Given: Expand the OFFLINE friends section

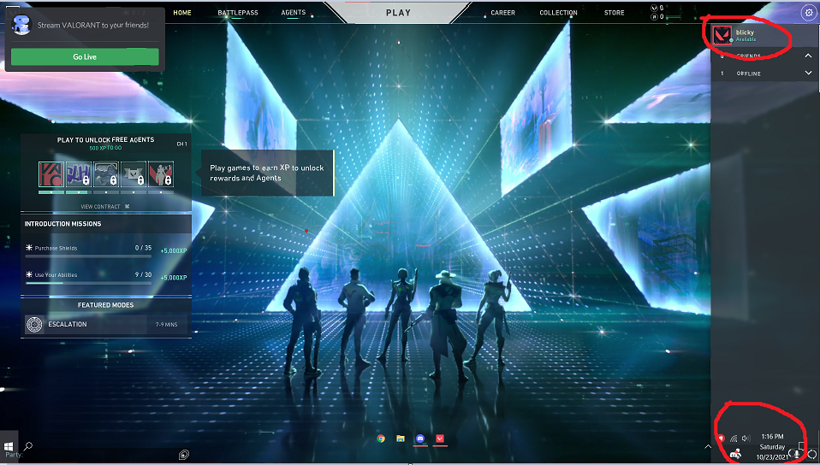Looking at the screenshot, I should pos(808,74).
